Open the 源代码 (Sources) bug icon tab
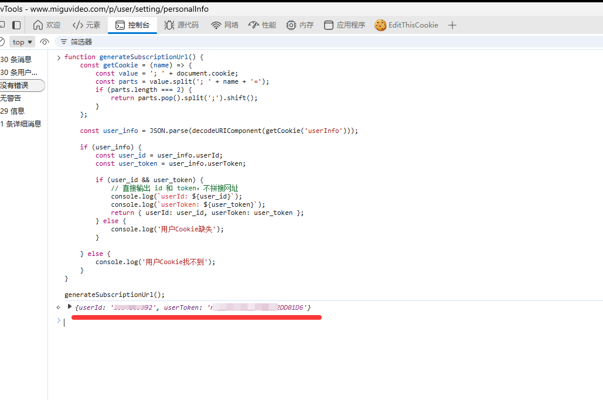 pos(182,25)
